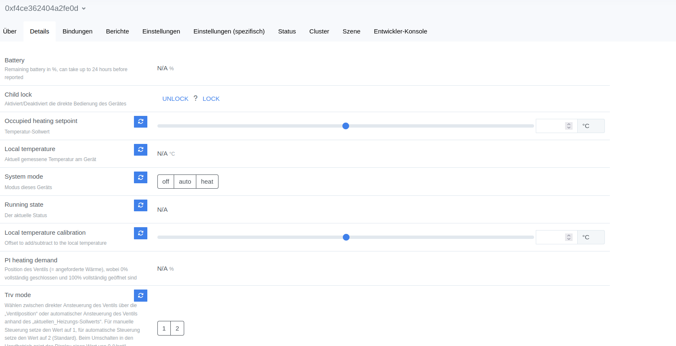
Task: Refresh the Running state value
Action: click(141, 205)
